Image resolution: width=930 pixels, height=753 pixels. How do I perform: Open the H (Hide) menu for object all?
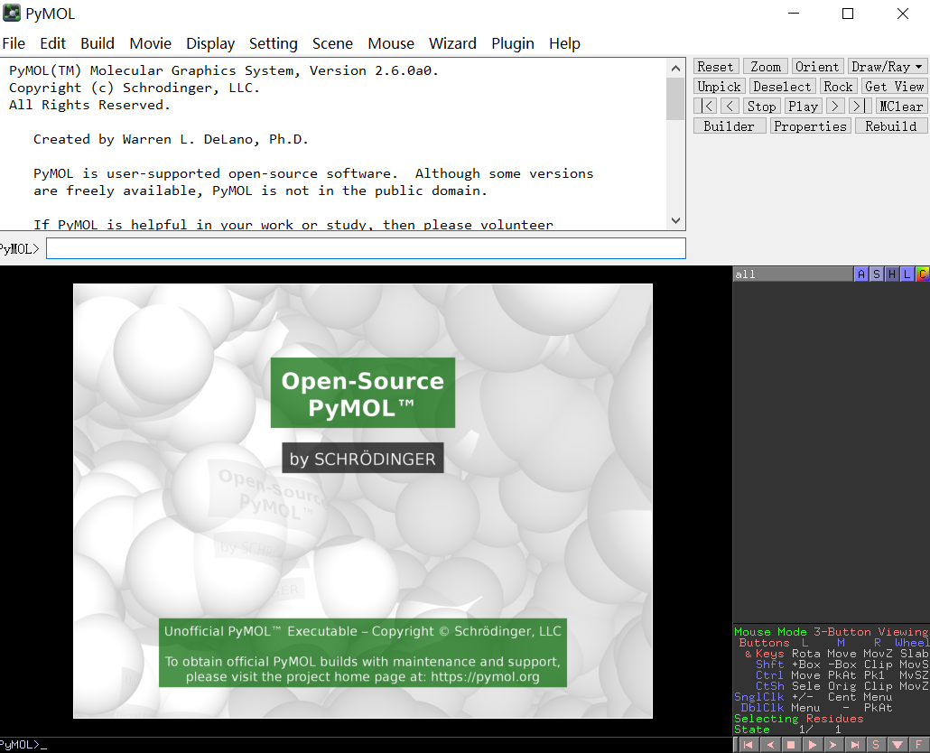891,274
